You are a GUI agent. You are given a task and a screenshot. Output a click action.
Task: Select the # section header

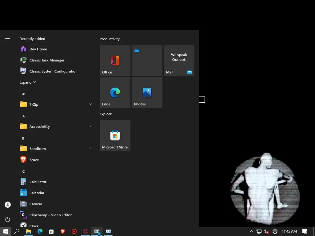click(23, 94)
